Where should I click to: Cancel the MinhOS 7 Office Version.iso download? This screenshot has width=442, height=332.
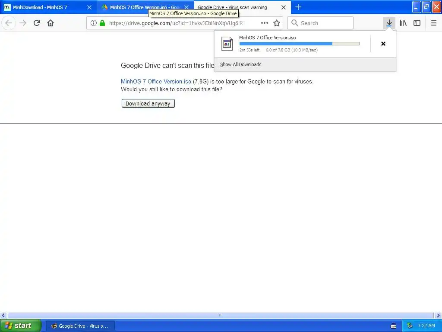[x=383, y=44]
